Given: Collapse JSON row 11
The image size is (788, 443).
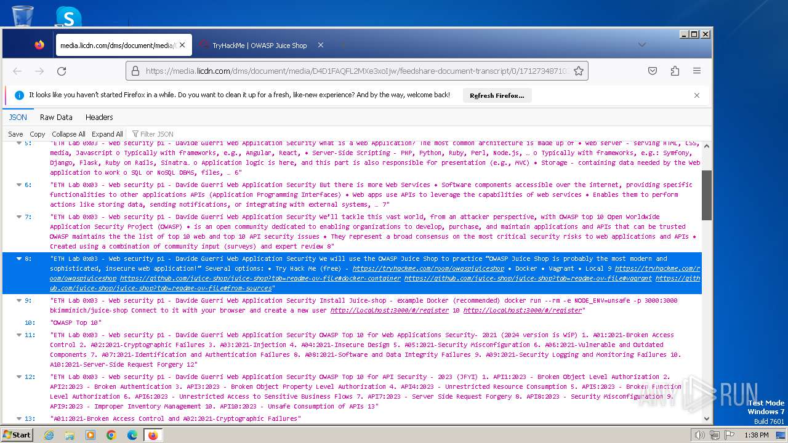Looking at the screenshot, I should click(x=19, y=335).
